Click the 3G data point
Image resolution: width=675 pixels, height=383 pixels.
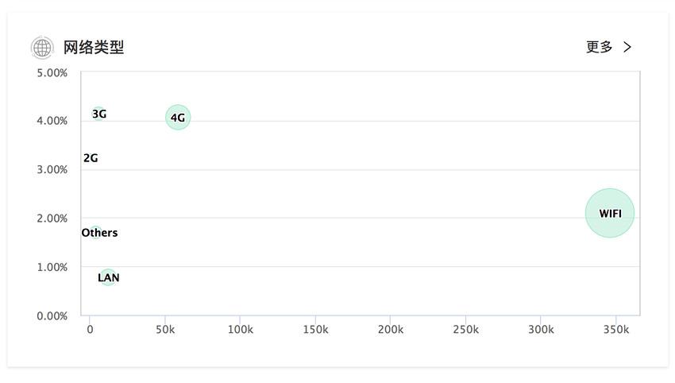pos(98,114)
